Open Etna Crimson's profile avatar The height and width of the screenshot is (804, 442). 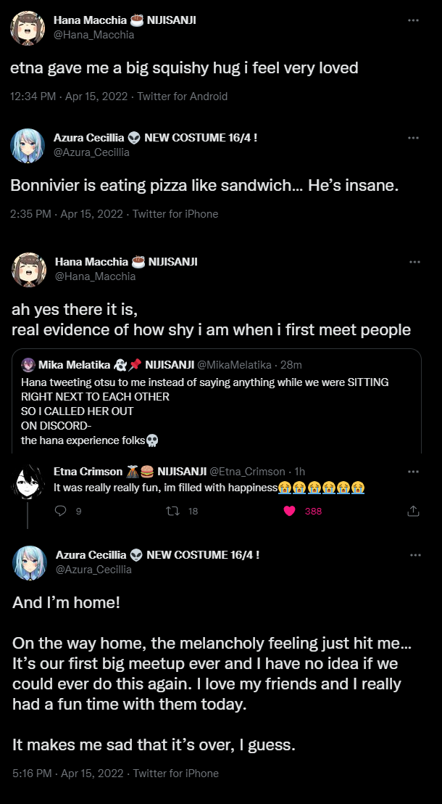point(28,481)
